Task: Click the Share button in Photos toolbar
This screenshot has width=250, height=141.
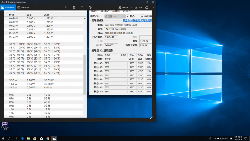Action: [139, 7]
